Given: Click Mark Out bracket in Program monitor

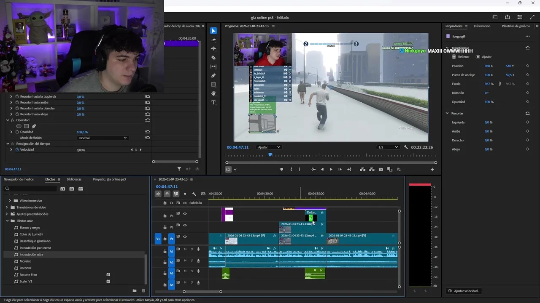Looking at the screenshot, I should pos(300,169).
